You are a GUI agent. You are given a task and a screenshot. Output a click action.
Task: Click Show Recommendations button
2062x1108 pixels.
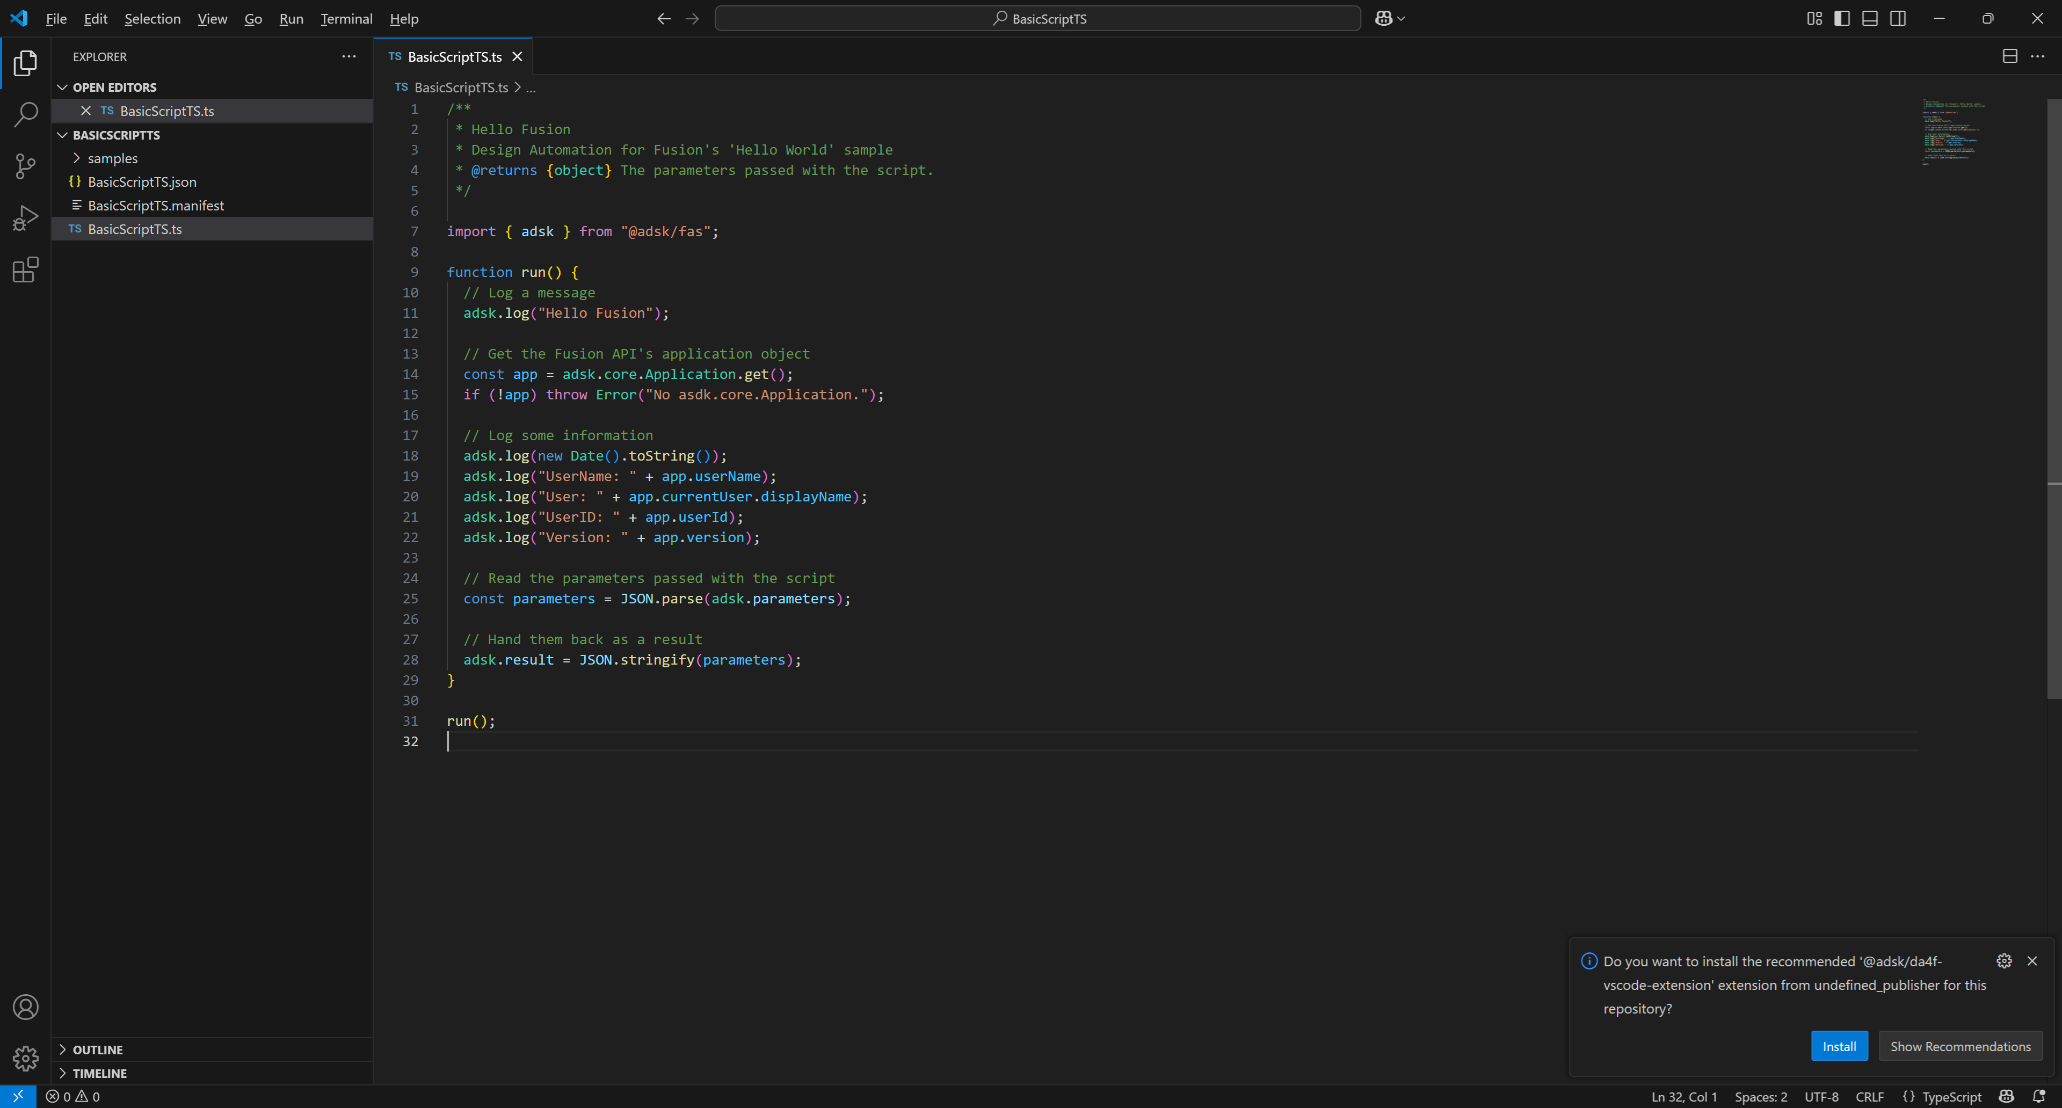coord(1959,1046)
